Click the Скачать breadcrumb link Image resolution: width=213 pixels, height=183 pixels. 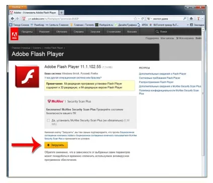37,48
